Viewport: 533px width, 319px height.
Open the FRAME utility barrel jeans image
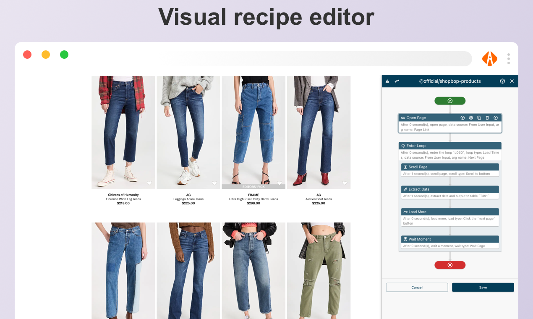(253, 132)
